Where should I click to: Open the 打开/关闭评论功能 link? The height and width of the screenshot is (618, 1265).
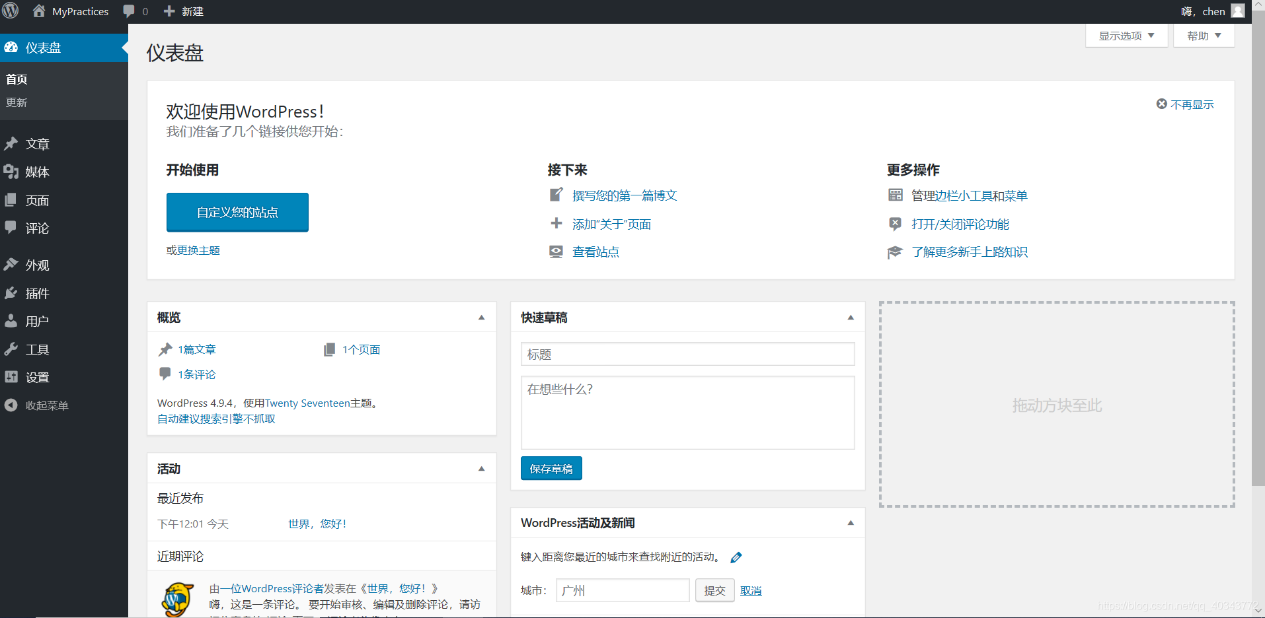[x=960, y=224]
